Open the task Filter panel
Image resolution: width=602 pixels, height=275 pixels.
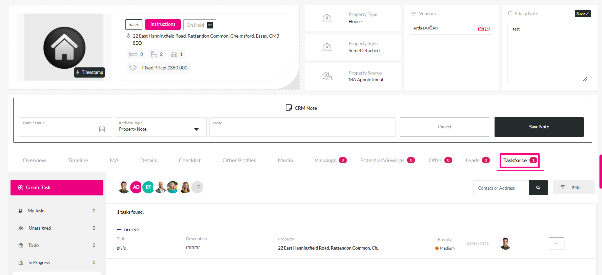[x=574, y=187]
